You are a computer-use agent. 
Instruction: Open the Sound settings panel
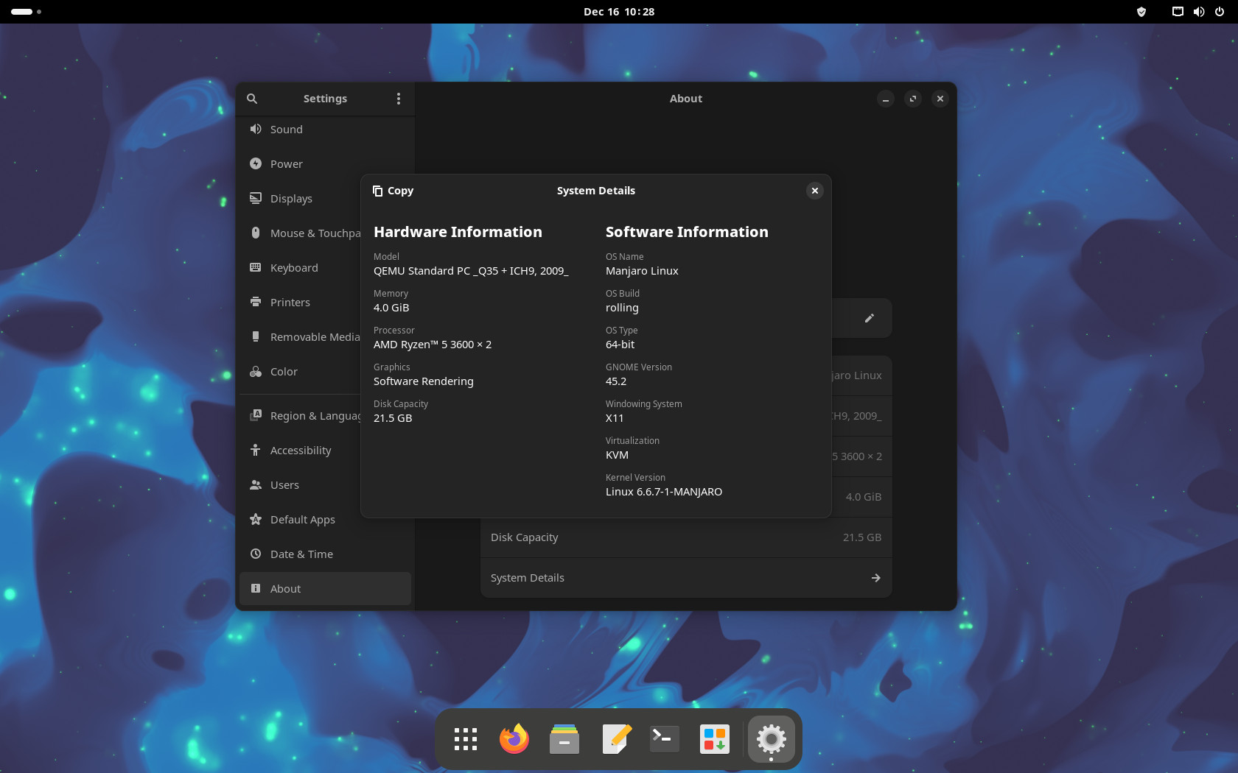coord(325,130)
